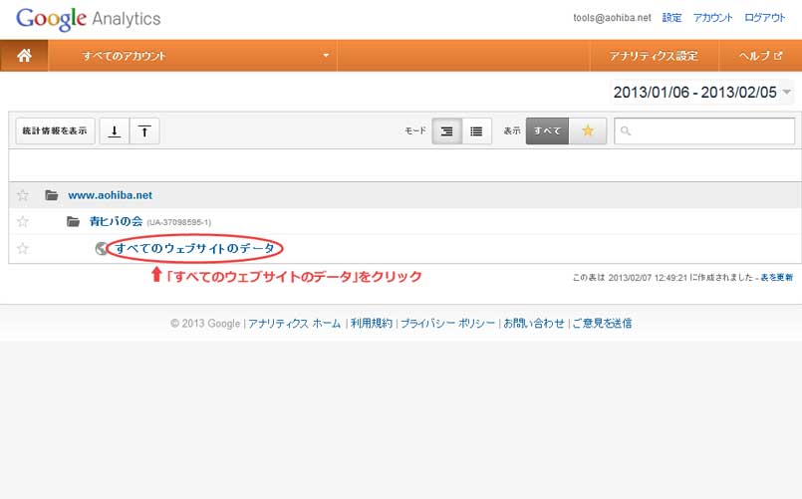Screen dimensions: 802x499
Task: Collapse the 青ヒバの会 folder icon
Action: pyautogui.click(x=73, y=221)
